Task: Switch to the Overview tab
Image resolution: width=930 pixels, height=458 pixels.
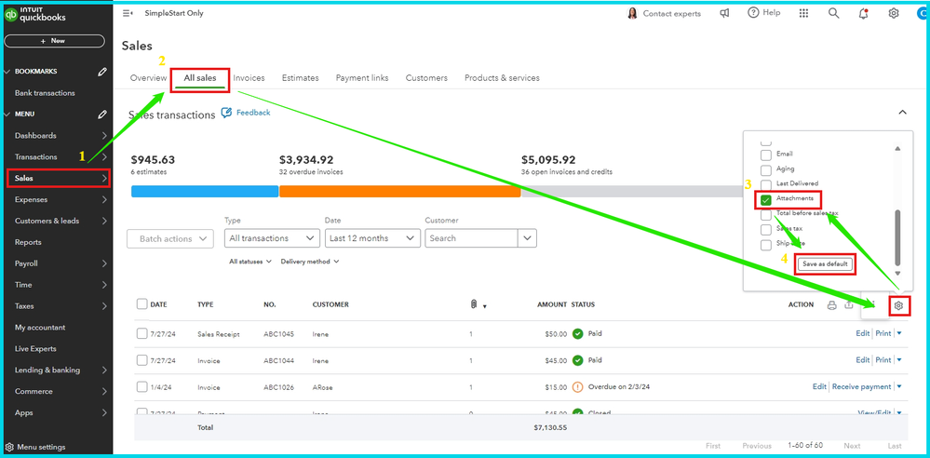Action: click(x=148, y=77)
